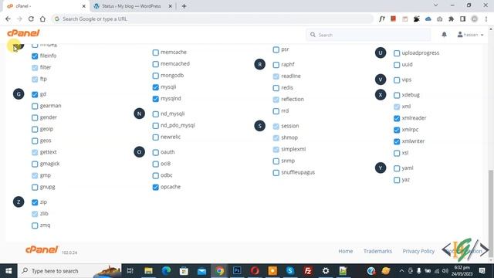This screenshot has height=278, width=494.
Task: Open the Chrome extensions puzzle icon
Action: [x=451, y=19]
